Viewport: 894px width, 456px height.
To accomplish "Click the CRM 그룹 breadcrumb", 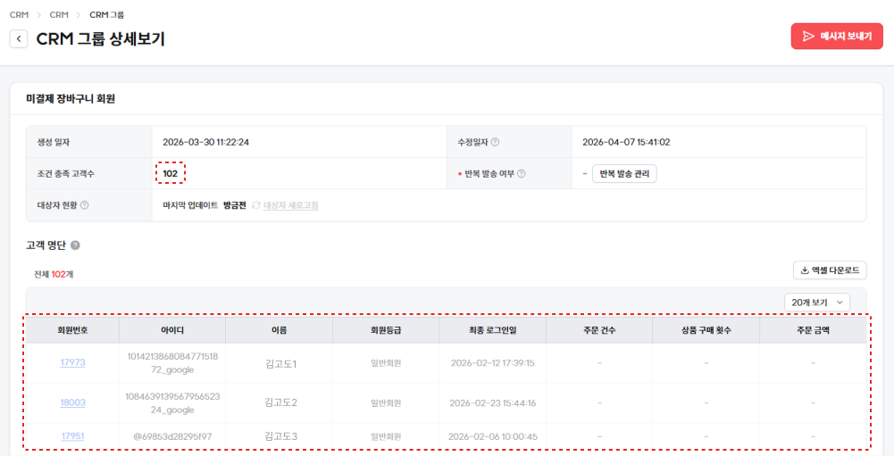I will 106,15.
